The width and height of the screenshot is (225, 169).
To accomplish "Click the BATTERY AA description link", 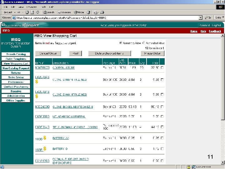I will (x=61, y=138).
